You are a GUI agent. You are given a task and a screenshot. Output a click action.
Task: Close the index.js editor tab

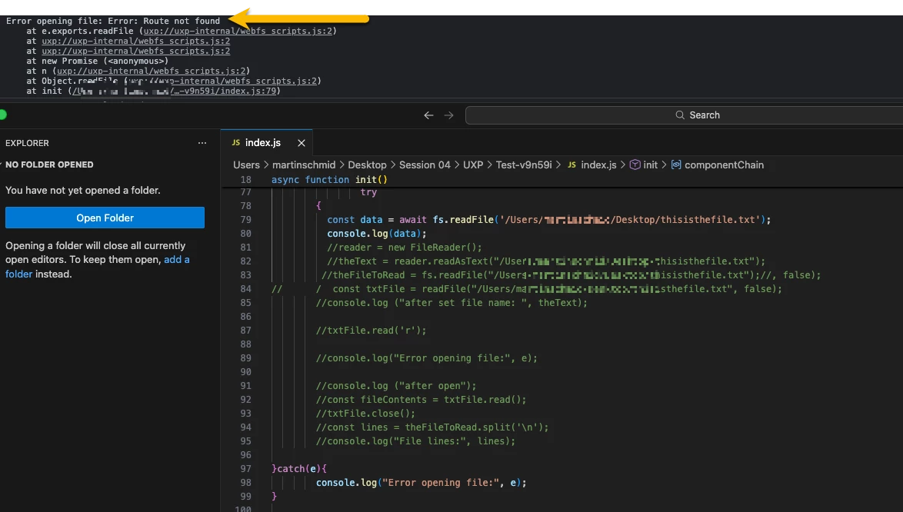click(302, 143)
